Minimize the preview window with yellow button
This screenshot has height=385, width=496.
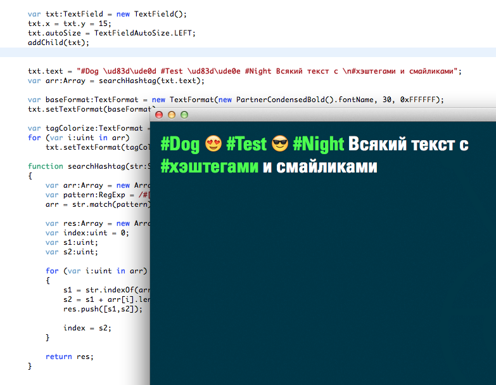[172, 115]
